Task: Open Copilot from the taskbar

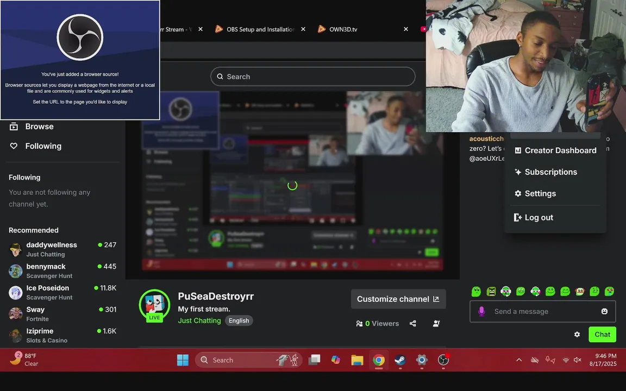Action: [x=336, y=360]
